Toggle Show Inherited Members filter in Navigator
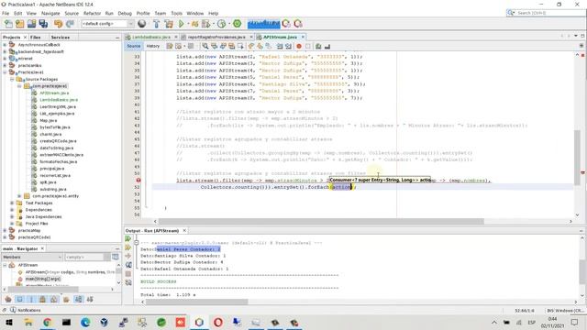587x330 pixels. (8, 300)
